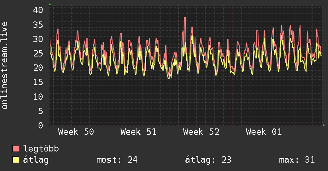This screenshot has height=171, width=328.
Task: Click the 20 label on the y-axis
Action: point(38,68)
